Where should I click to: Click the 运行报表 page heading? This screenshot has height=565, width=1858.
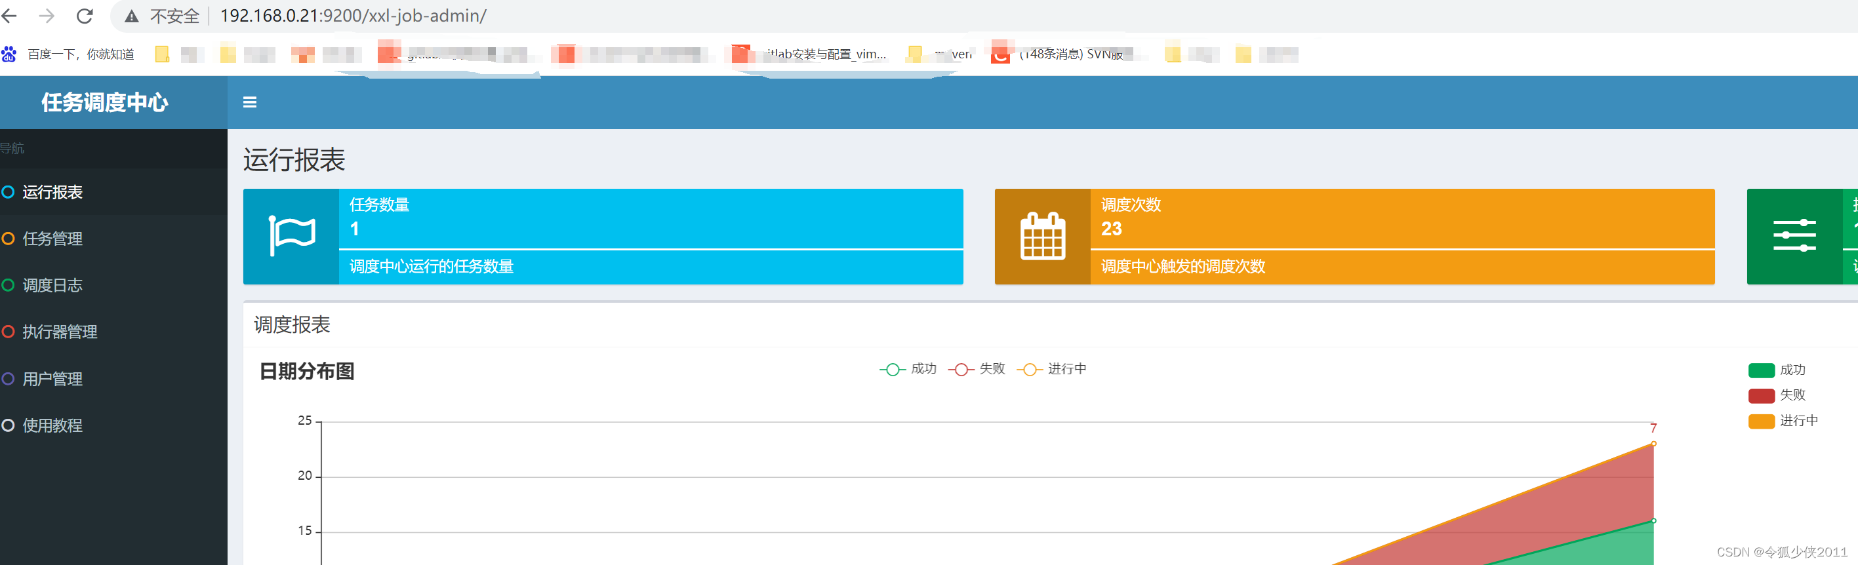[x=294, y=160]
